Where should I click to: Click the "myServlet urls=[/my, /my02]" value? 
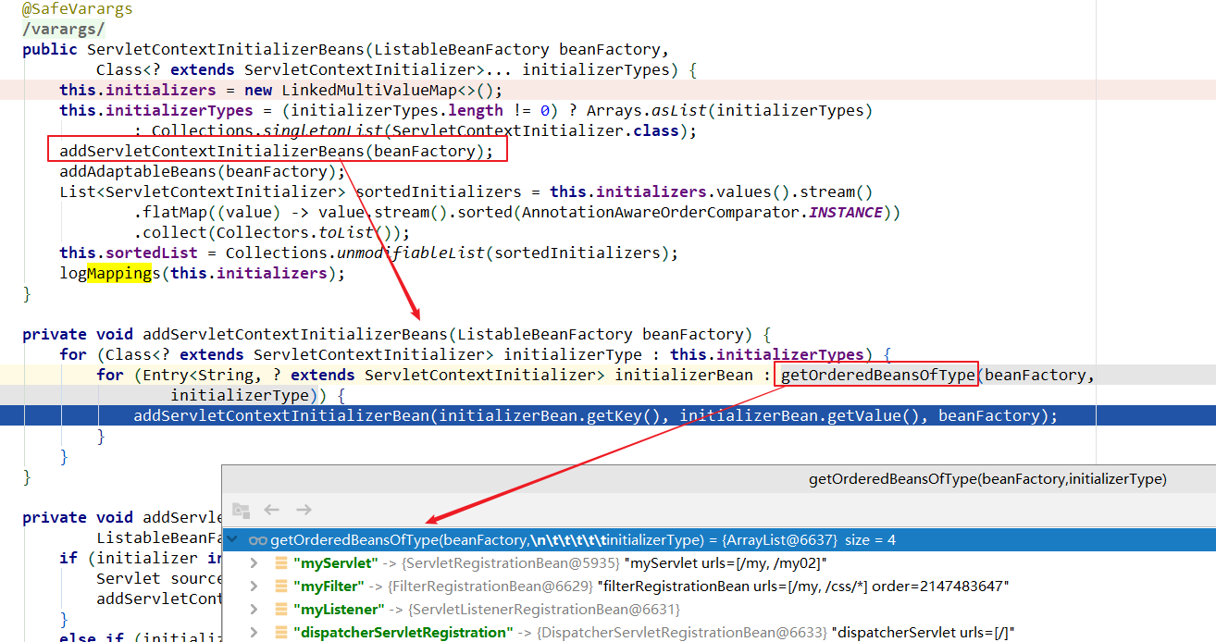(x=725, y=563)
